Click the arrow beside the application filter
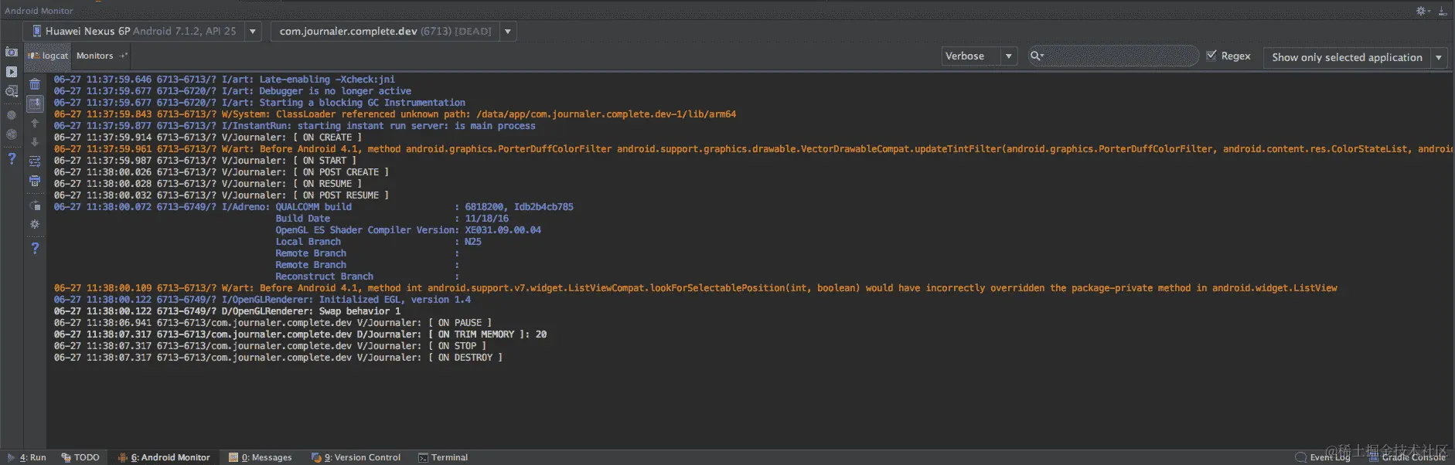1455x465 pixels. click(1439, 58)
